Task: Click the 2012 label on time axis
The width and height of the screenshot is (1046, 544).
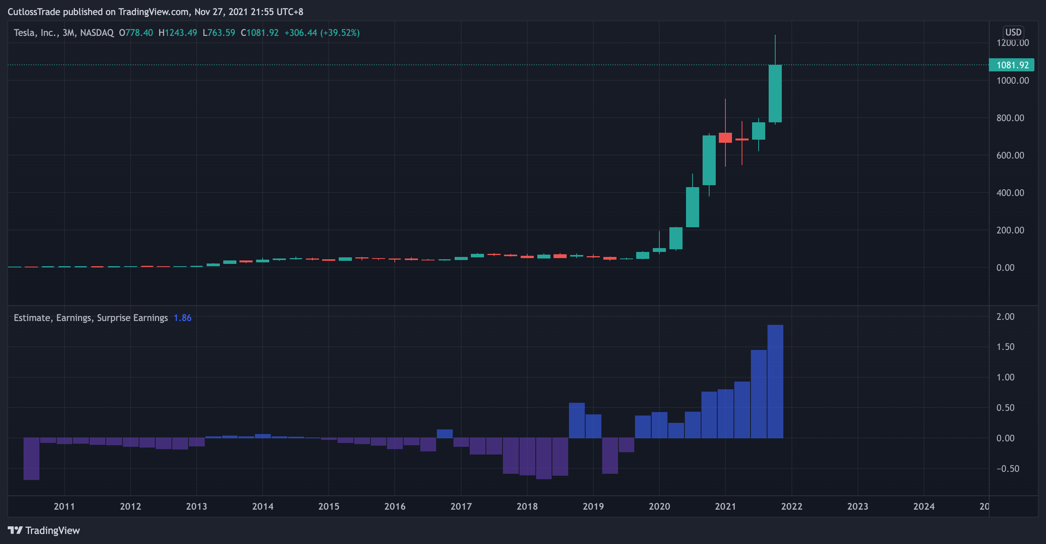Action: 130,506
